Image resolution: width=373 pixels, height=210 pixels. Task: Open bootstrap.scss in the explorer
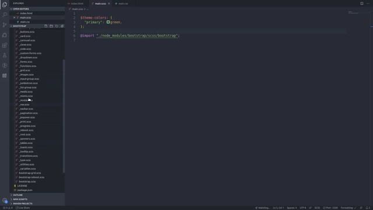click(27, 181)
